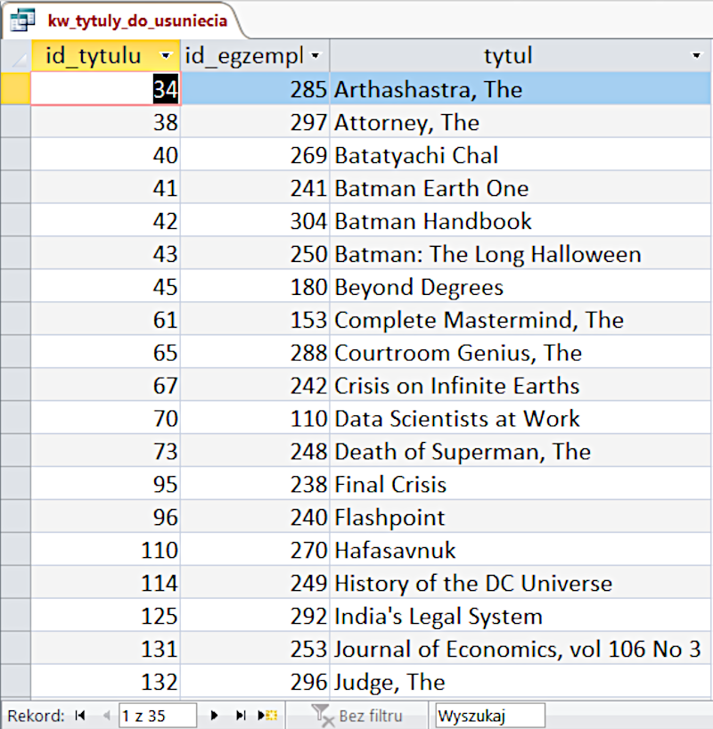Click the current record number box
Viewport: 713px width, 729px height.
(x=157, y=715)
